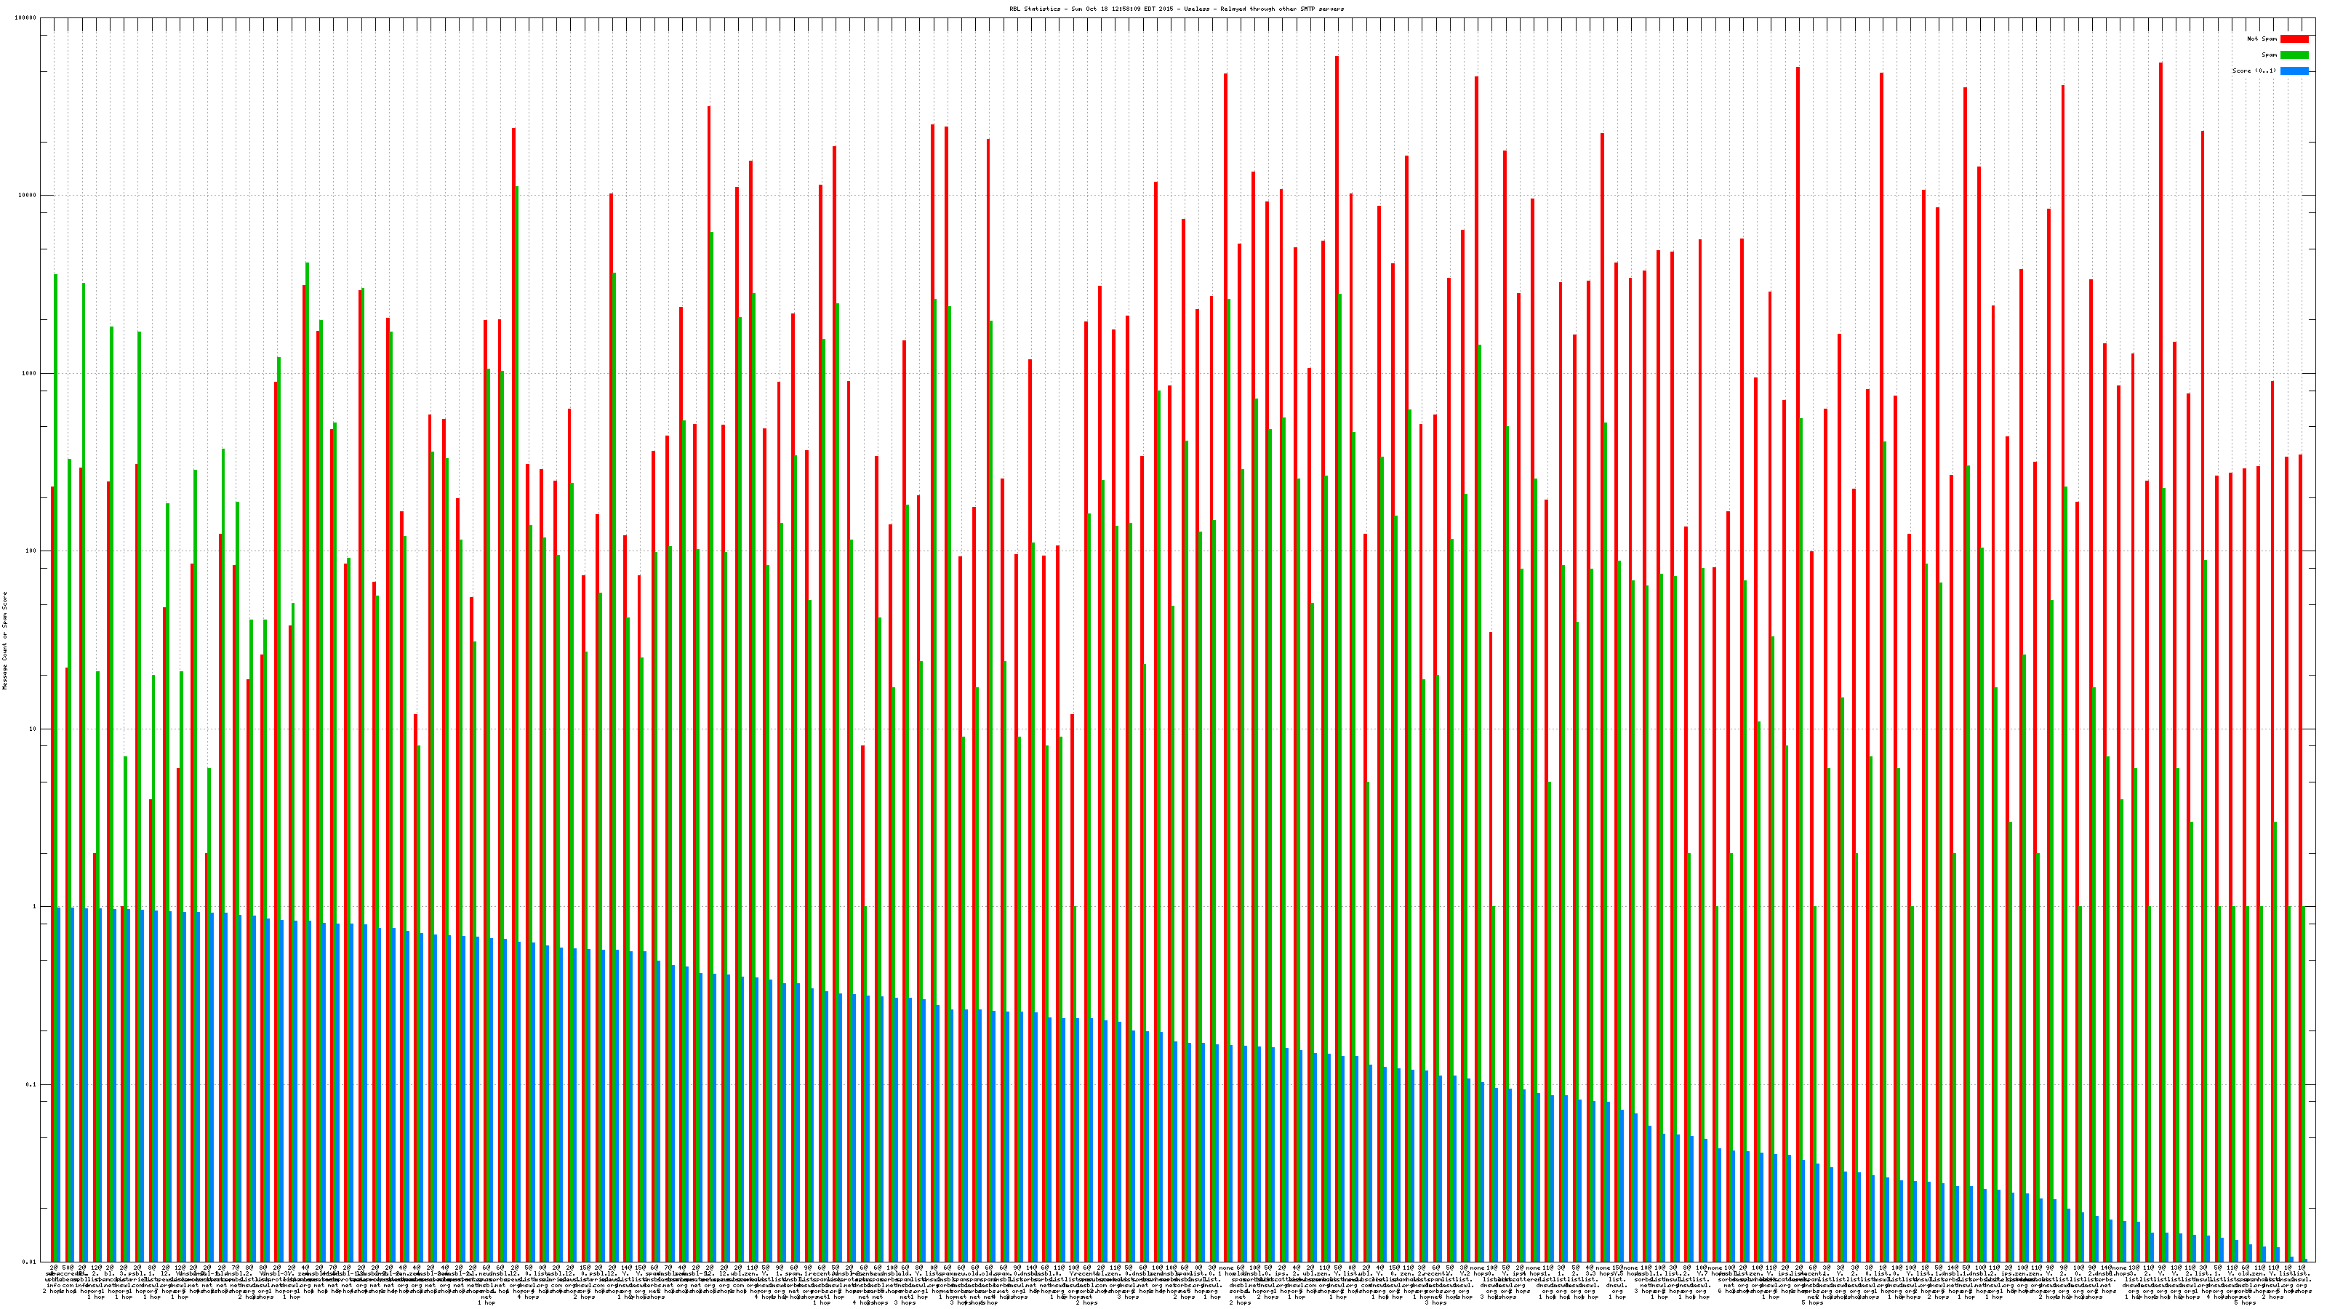
Task: Click the 10000 y-axis tick label
Action: coord(27,196)
